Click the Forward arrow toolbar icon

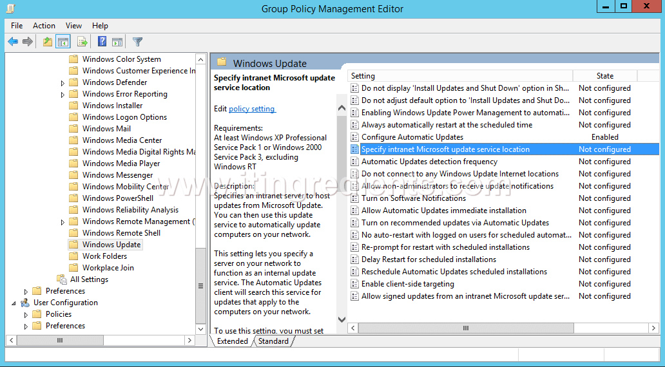(x=28, y=42)
